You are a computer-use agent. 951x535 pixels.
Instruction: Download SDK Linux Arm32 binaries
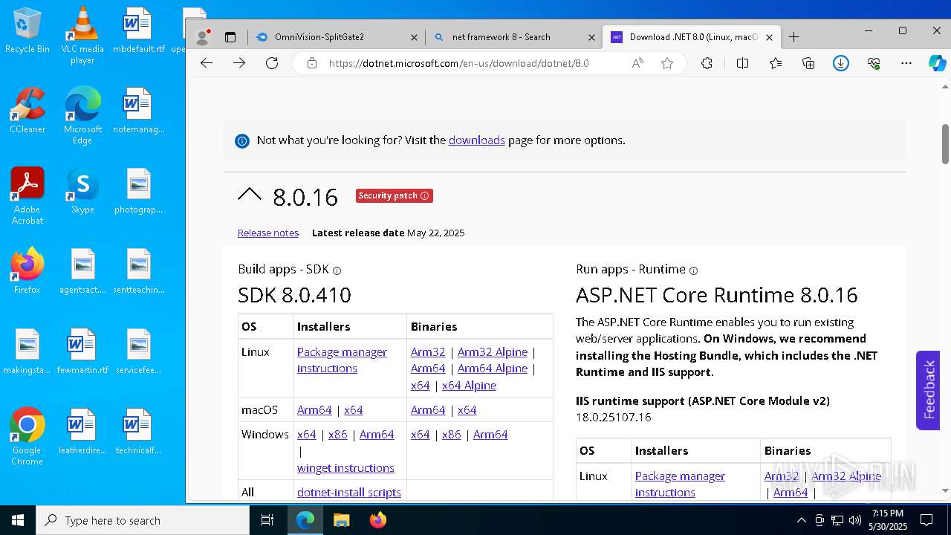click(x=428, y=352)
